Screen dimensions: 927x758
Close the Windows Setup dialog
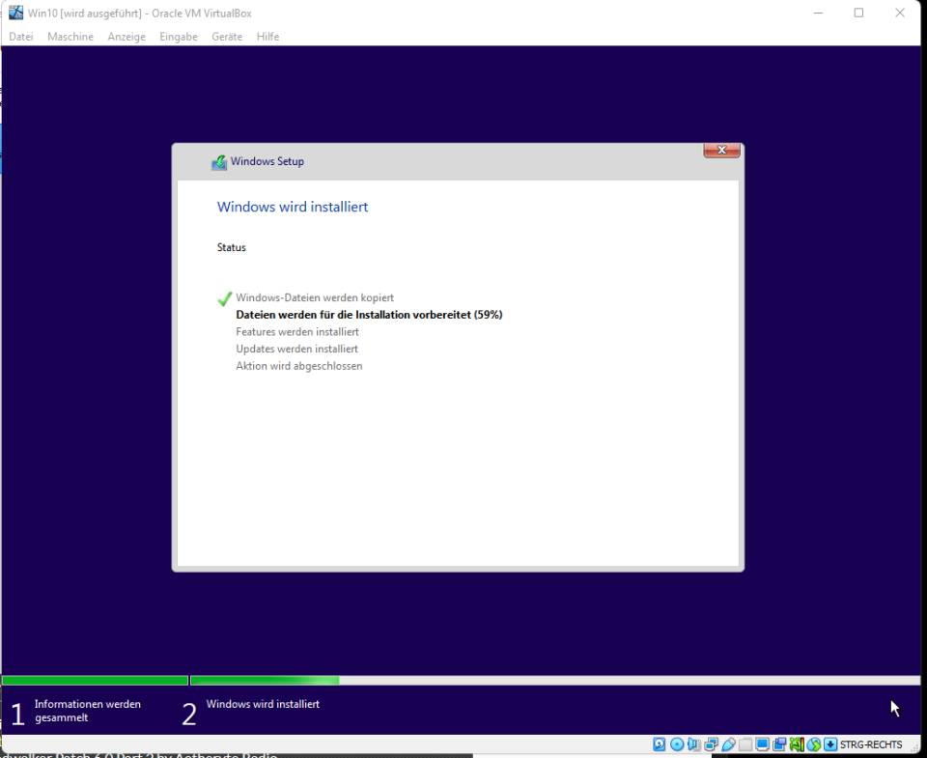(x=721, y=150)
